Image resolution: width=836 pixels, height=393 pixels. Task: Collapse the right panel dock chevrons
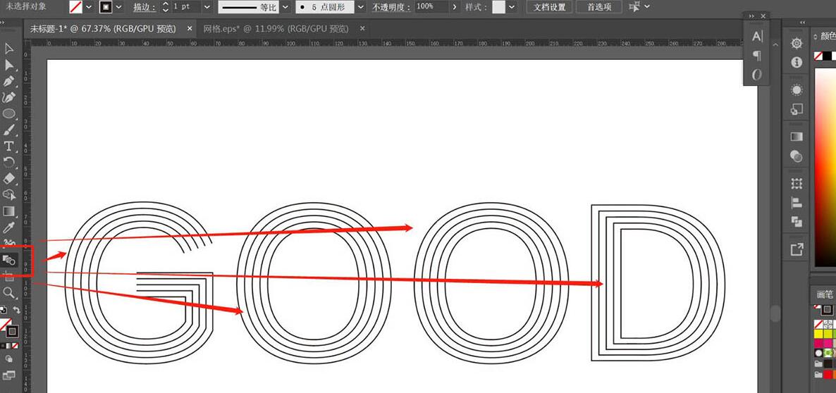(x=802, y=23)
